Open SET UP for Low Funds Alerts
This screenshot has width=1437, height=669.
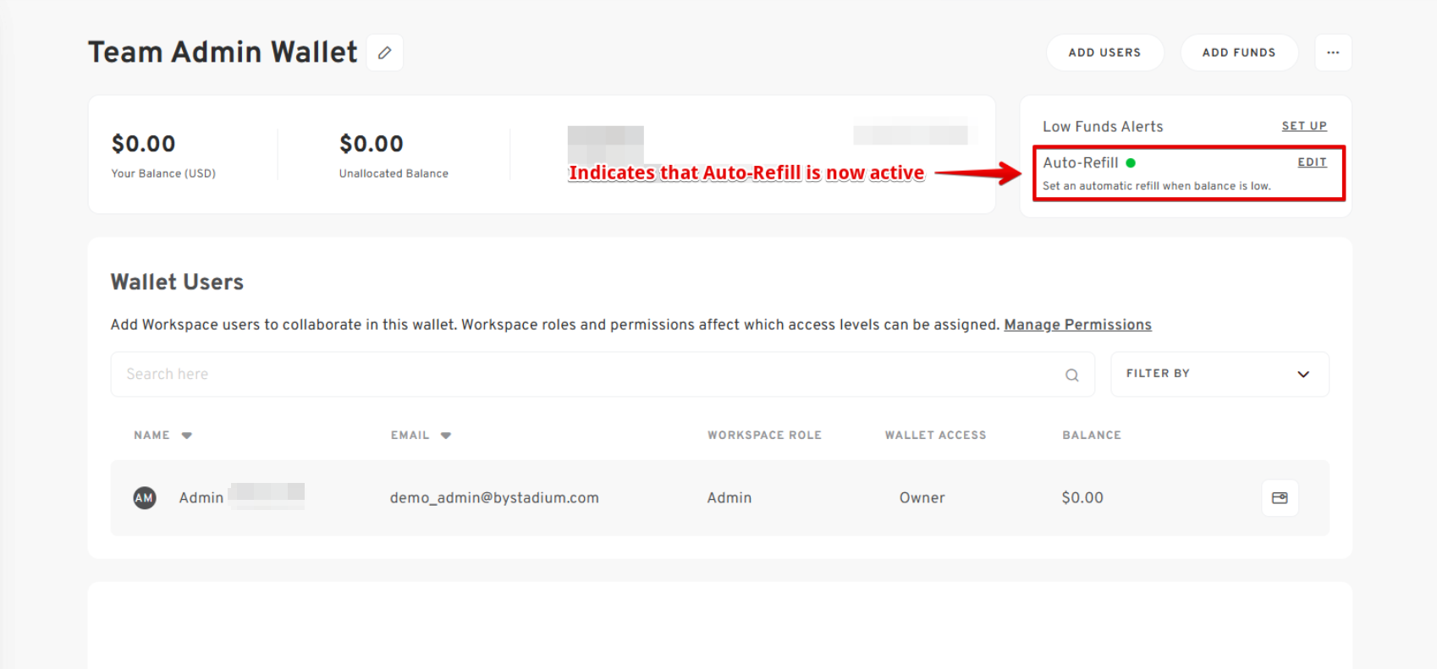tap(1303, 126)
